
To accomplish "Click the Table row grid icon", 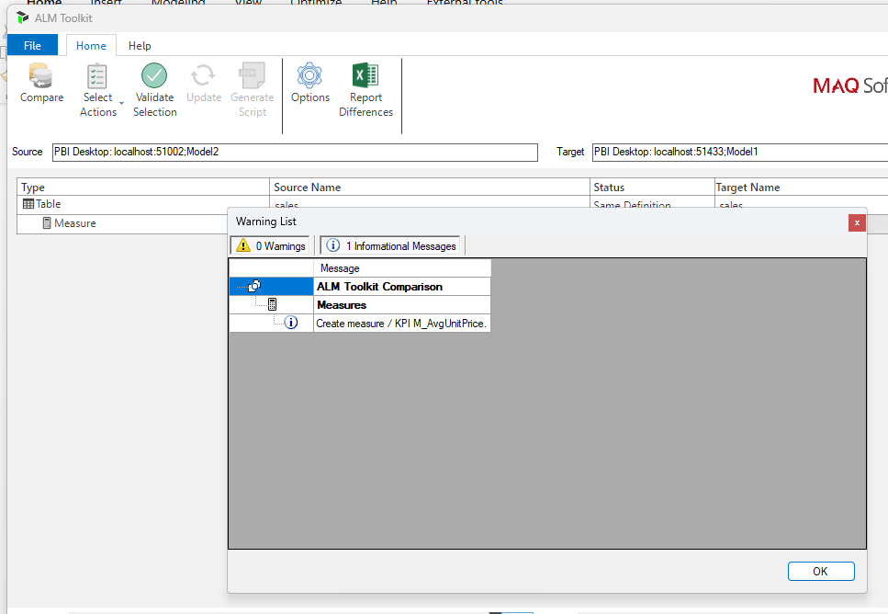I will [x=28, y=204].
